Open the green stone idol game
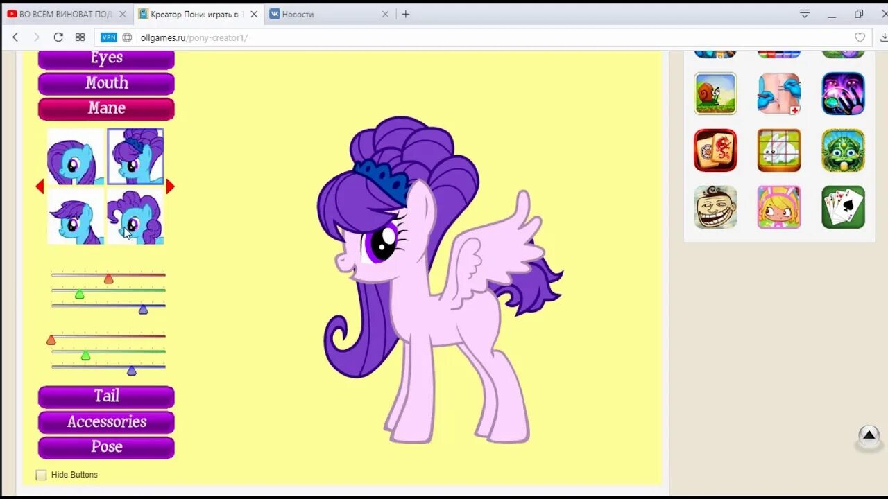Viewport: 888px width, 499px height. 844,150
